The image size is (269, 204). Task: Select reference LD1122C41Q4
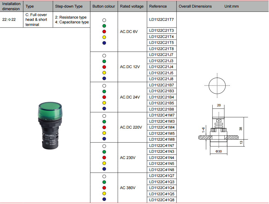click(x=162, y=188)
